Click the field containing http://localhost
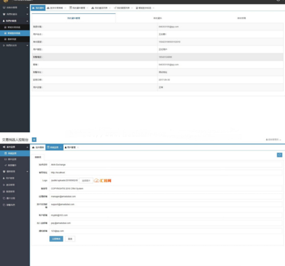 (165, 172)
